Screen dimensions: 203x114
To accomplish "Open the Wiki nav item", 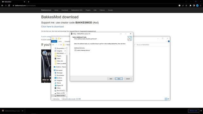I will tap(95, 10).
